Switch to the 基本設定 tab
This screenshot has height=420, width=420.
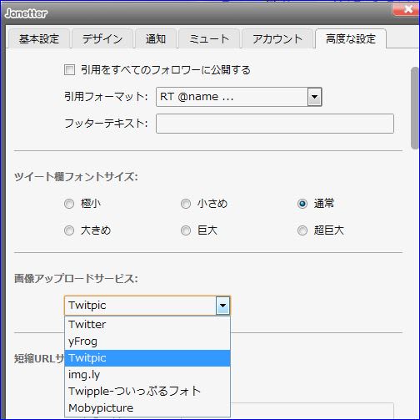click(x=38, y=38)
